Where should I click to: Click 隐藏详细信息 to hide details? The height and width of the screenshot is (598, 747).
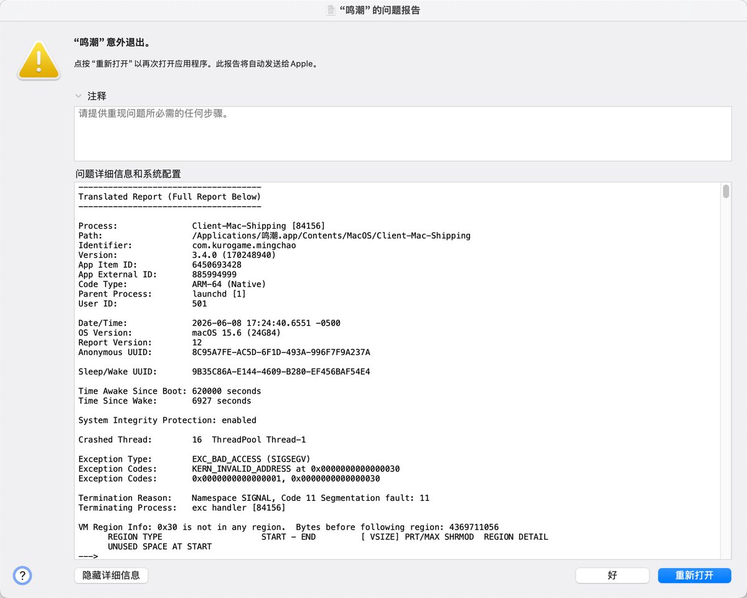tap(111, 575)
